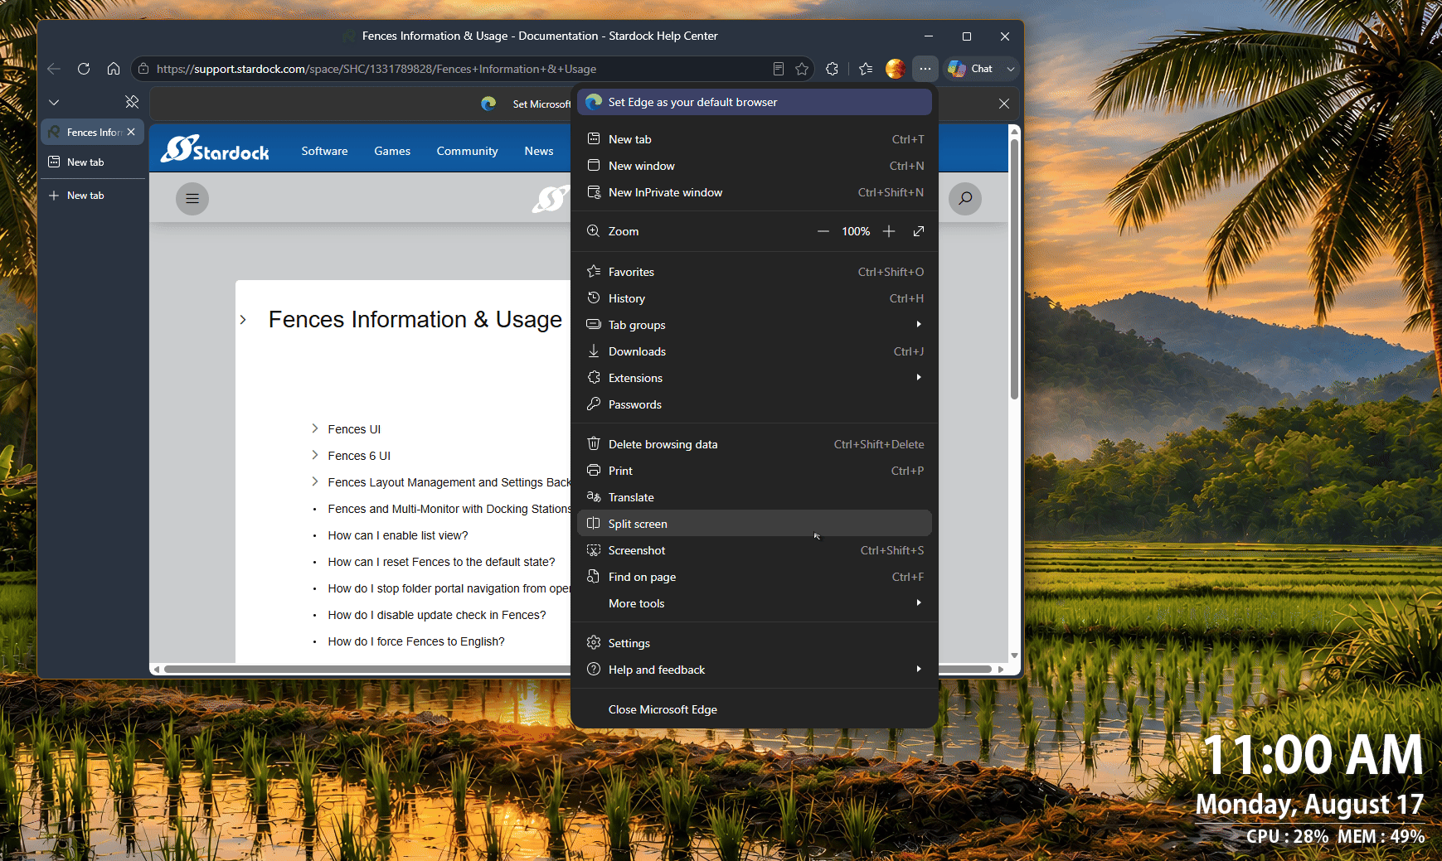Expand the Fences UI section chevron
Screen dimensions: 1442x861
pos(315,428)
